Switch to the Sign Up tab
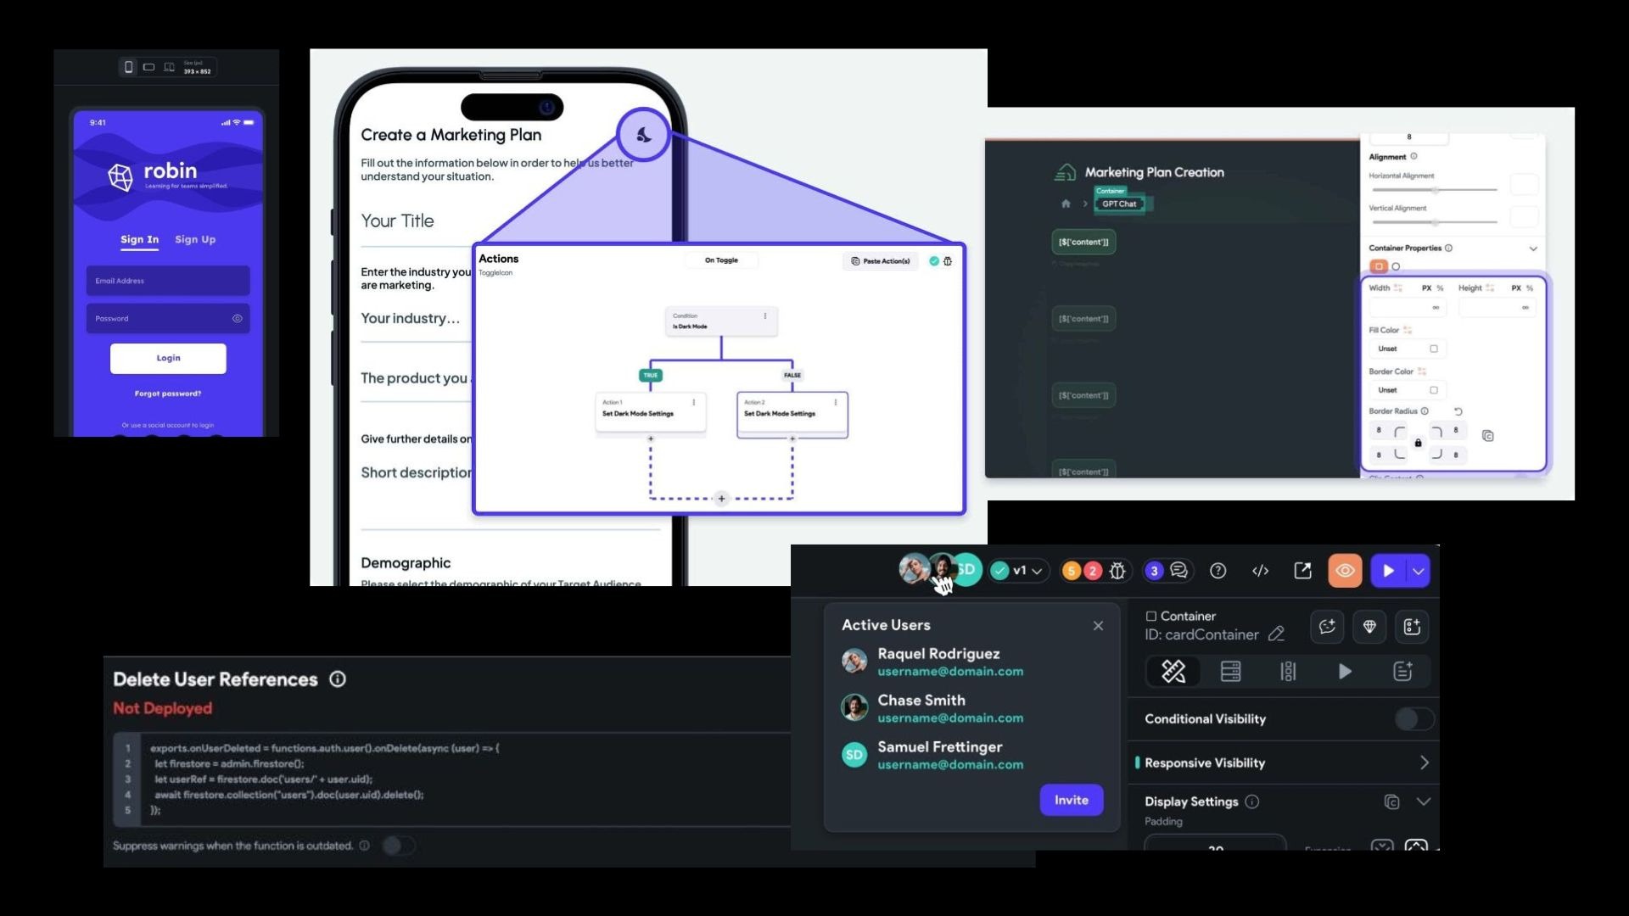This screenshot has height=916, width=1629. pyautogui.click(x=195, y=239)
